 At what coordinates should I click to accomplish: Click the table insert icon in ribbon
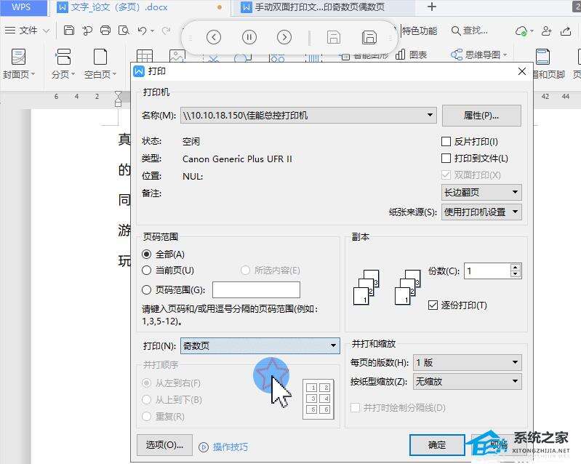coord(145,55)
